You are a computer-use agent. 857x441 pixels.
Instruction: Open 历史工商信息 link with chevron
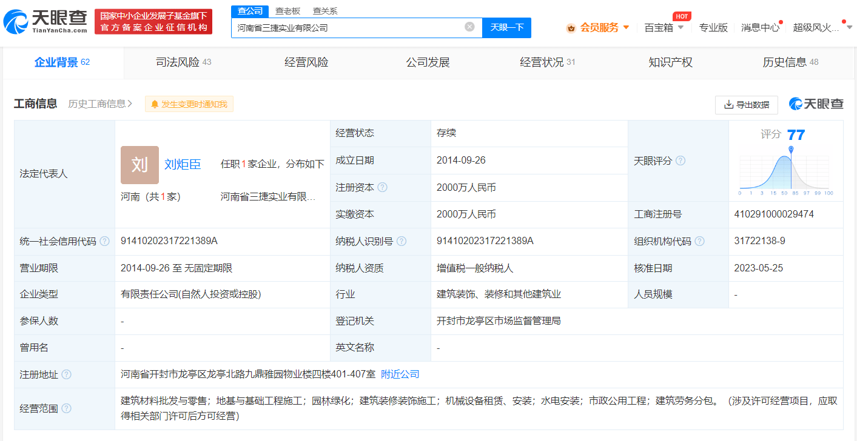(100, 104)
